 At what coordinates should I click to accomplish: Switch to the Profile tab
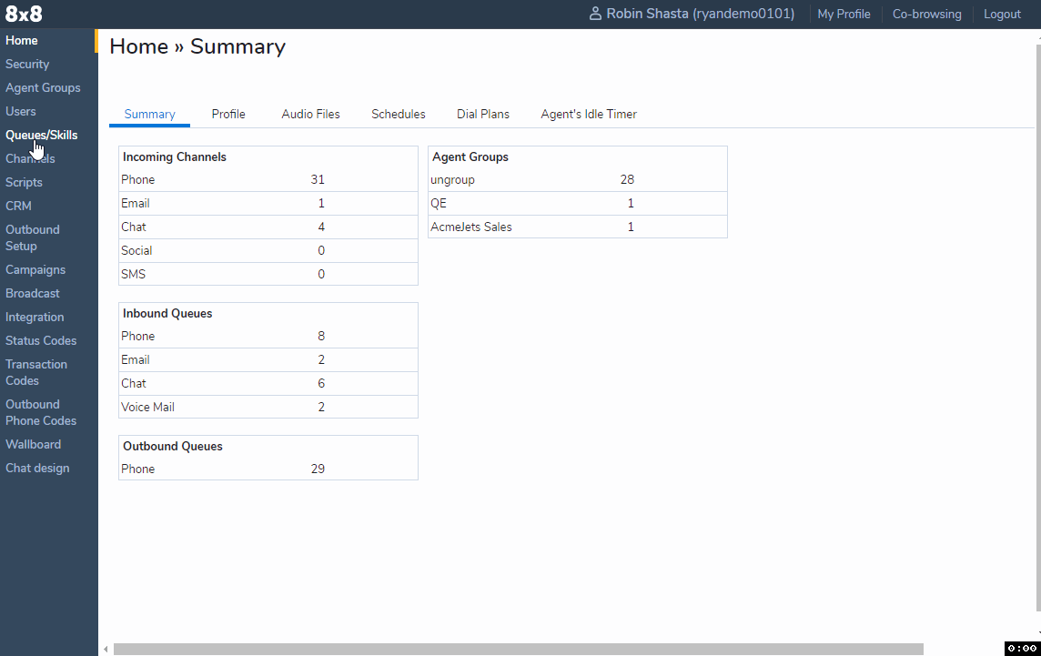tap(228, 115)
